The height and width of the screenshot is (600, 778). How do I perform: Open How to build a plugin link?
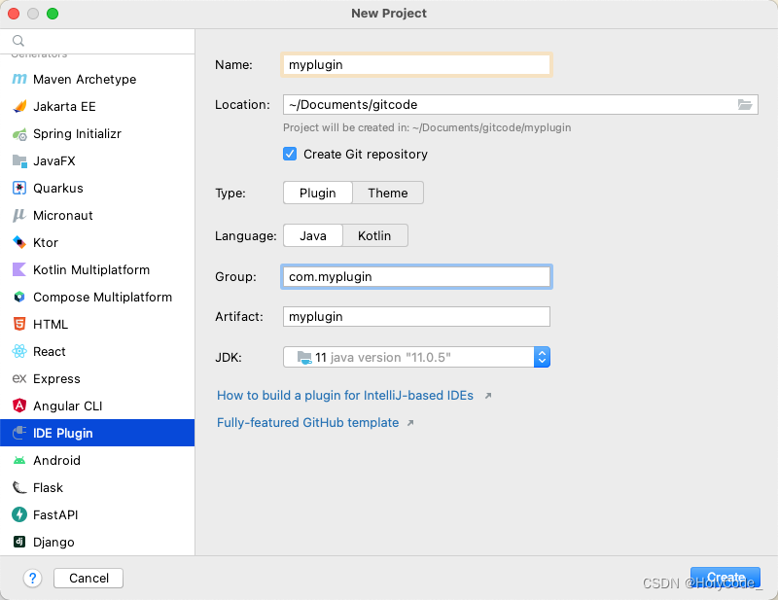point(345,395)
